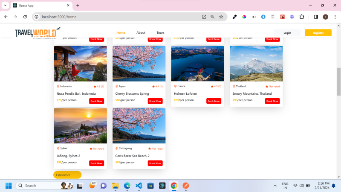Click the open-in-app icon in address bar

[x=204, y=17]
